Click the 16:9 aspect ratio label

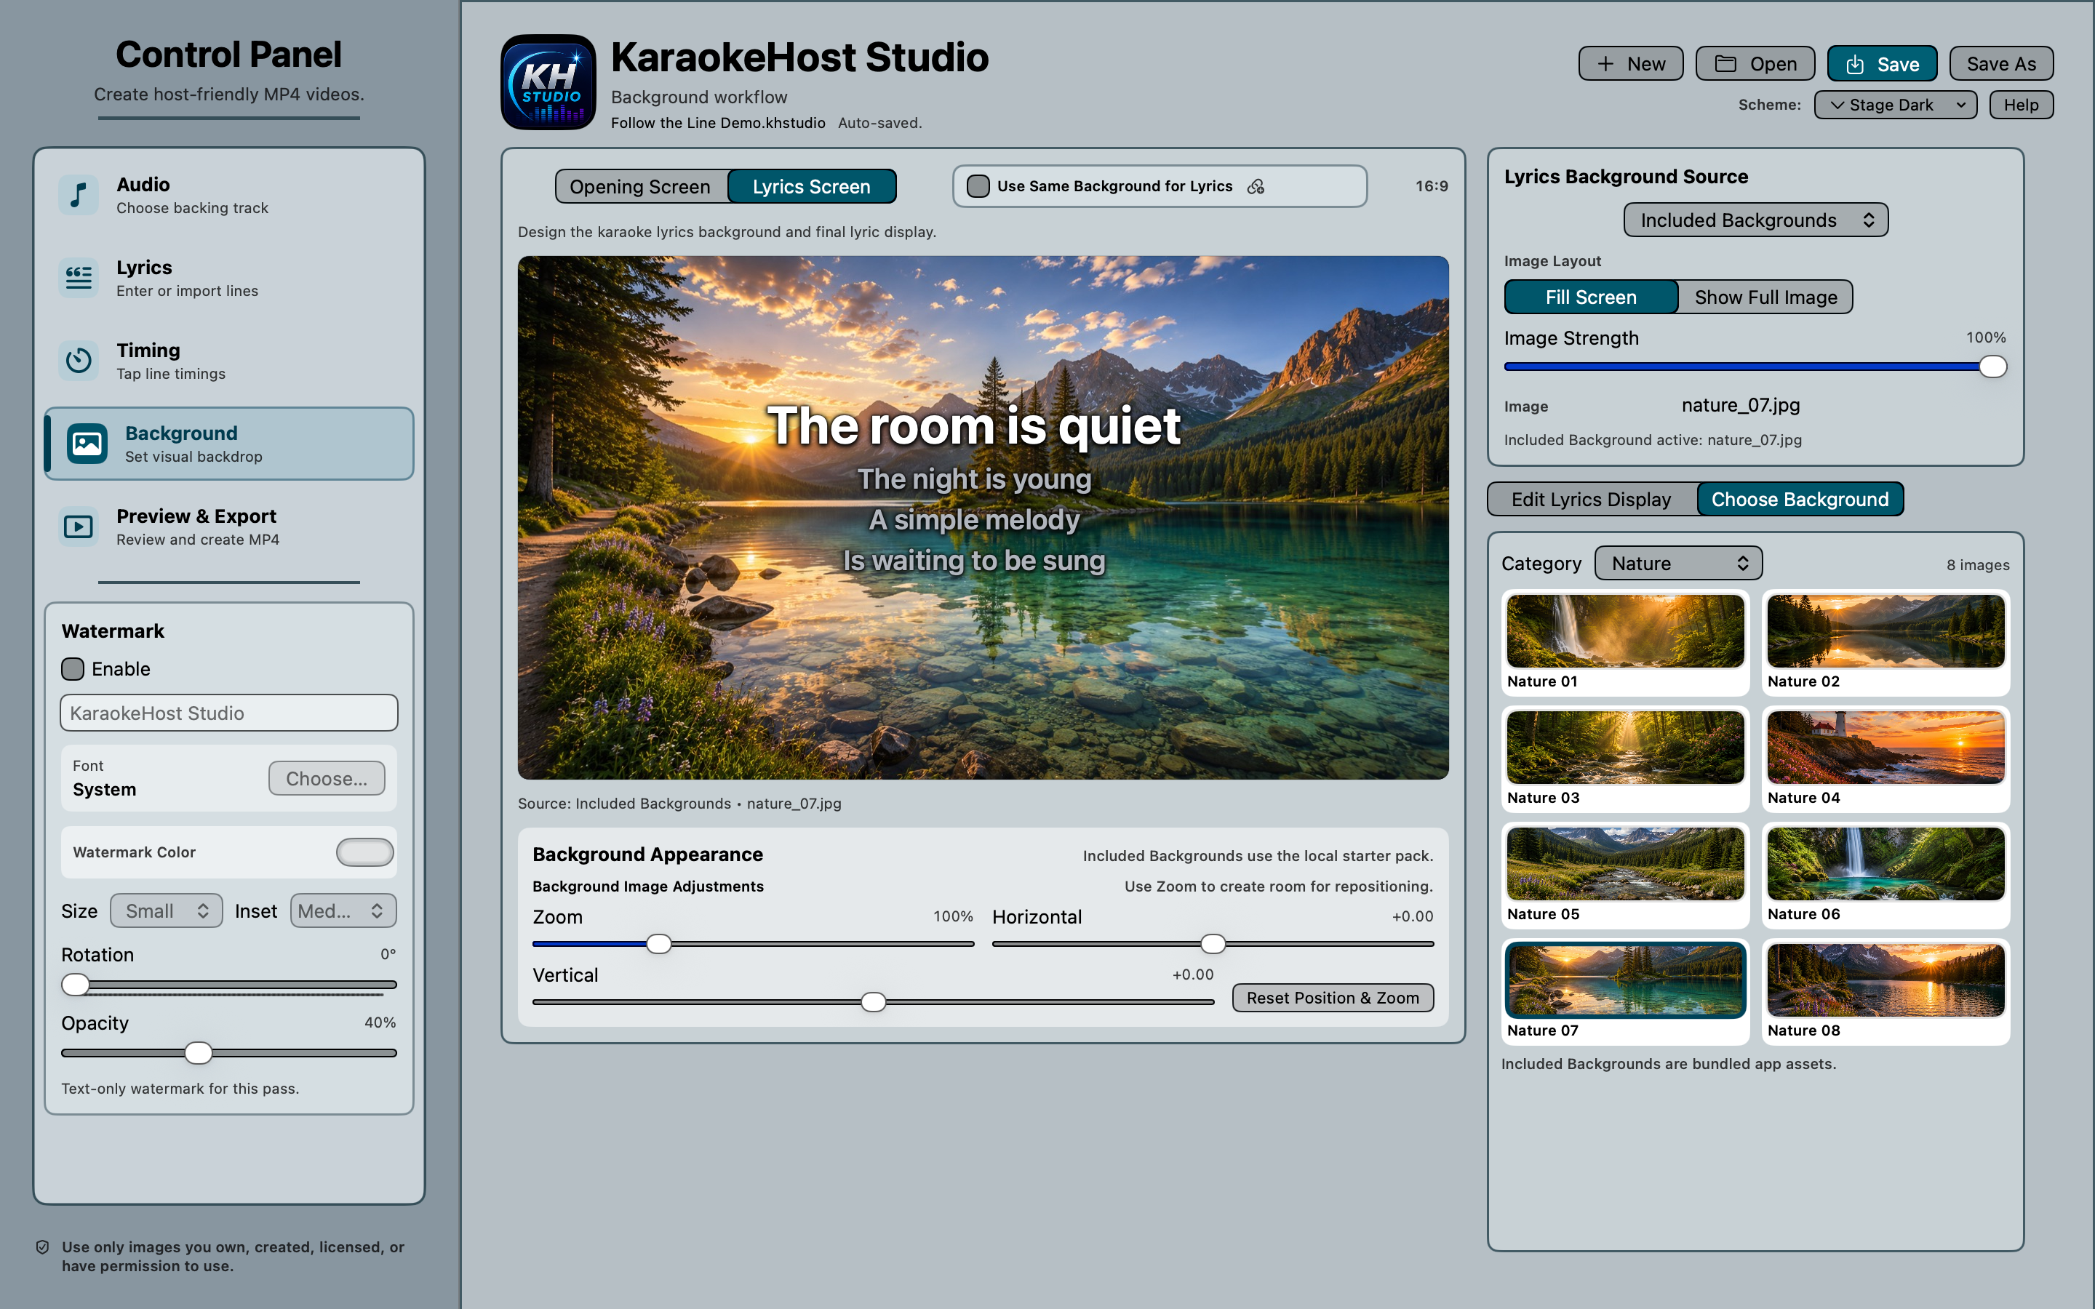1431,186
